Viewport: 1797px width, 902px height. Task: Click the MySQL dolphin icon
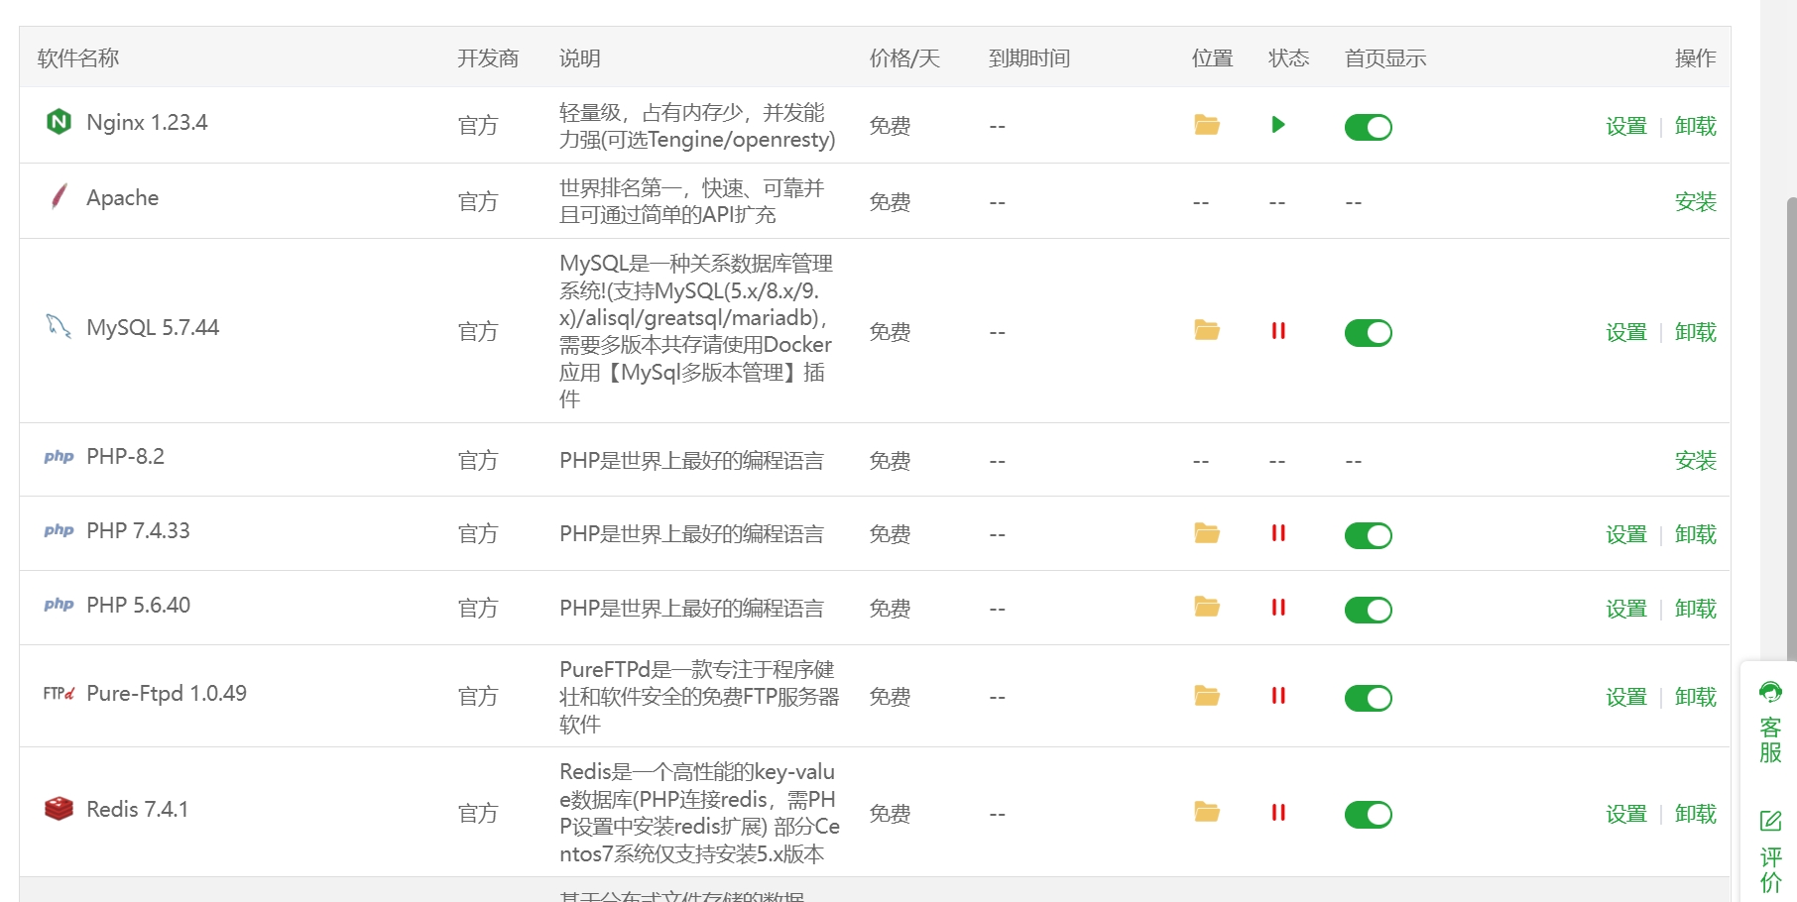(x=59, y=326)
